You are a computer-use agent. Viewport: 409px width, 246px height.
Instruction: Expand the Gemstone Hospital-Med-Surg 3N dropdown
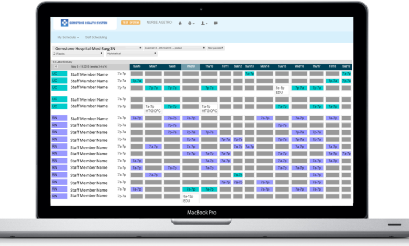[98, 48]
